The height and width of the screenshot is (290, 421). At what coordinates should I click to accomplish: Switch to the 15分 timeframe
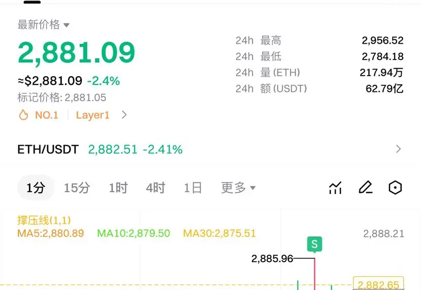(77, 187)
